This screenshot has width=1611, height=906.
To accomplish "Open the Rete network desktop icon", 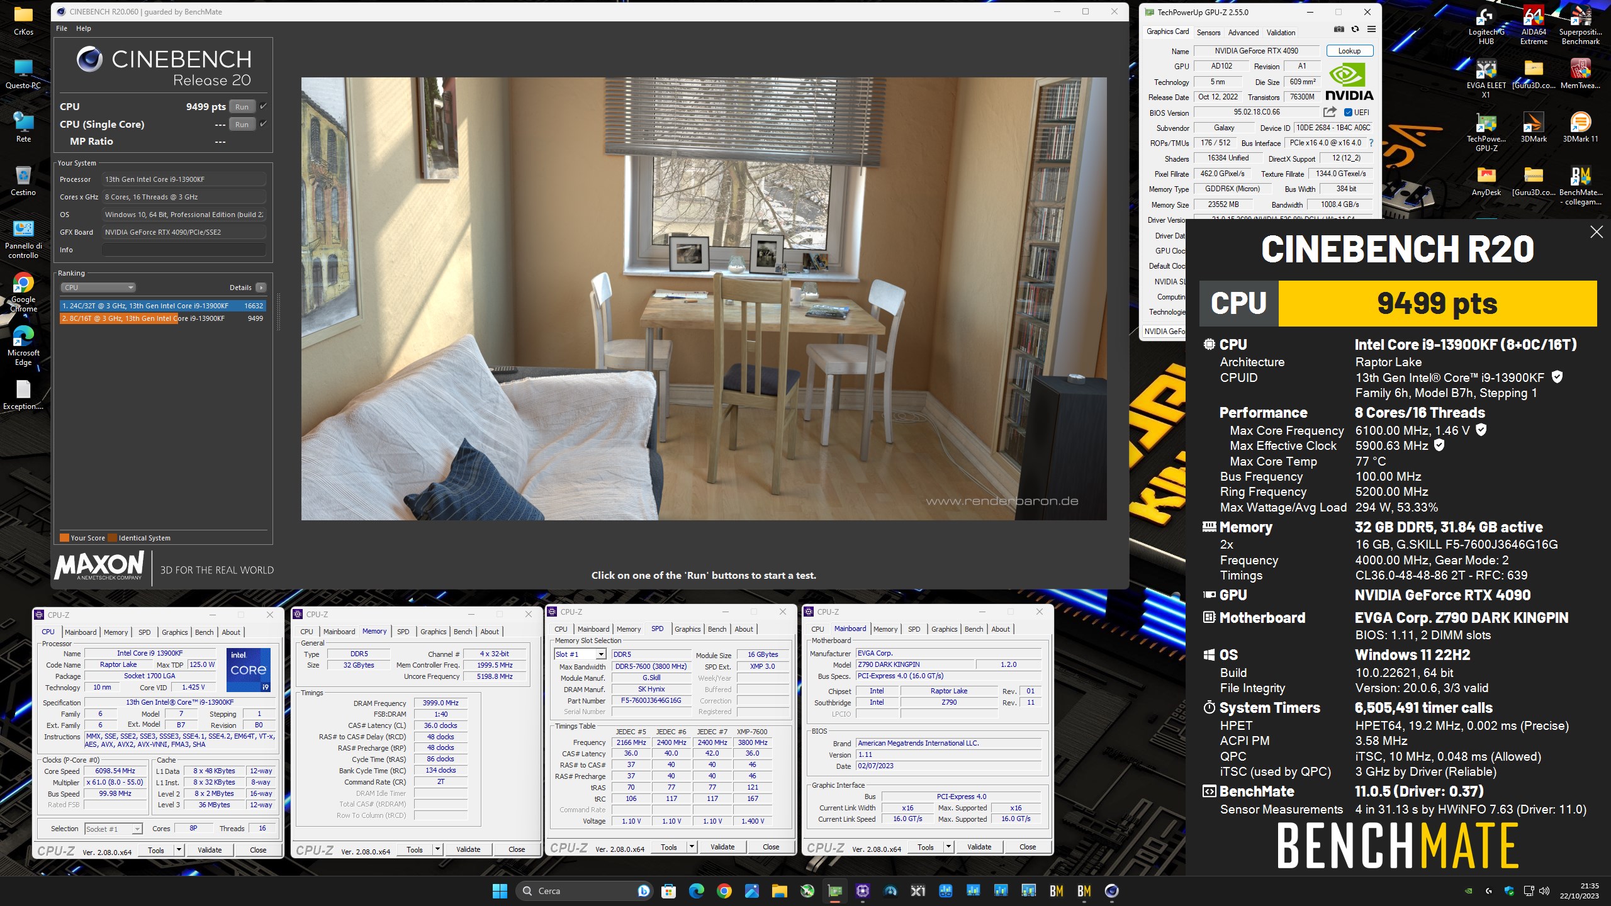I will [x=23, y=128].
